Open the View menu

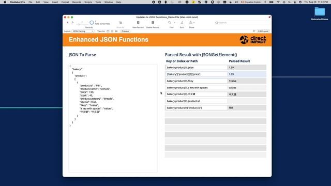click(x=46, y=2)
